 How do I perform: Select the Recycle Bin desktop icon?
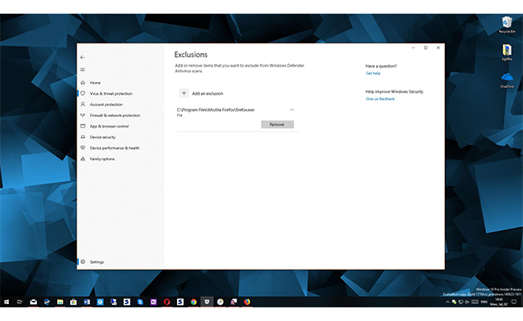coord(506,23)
